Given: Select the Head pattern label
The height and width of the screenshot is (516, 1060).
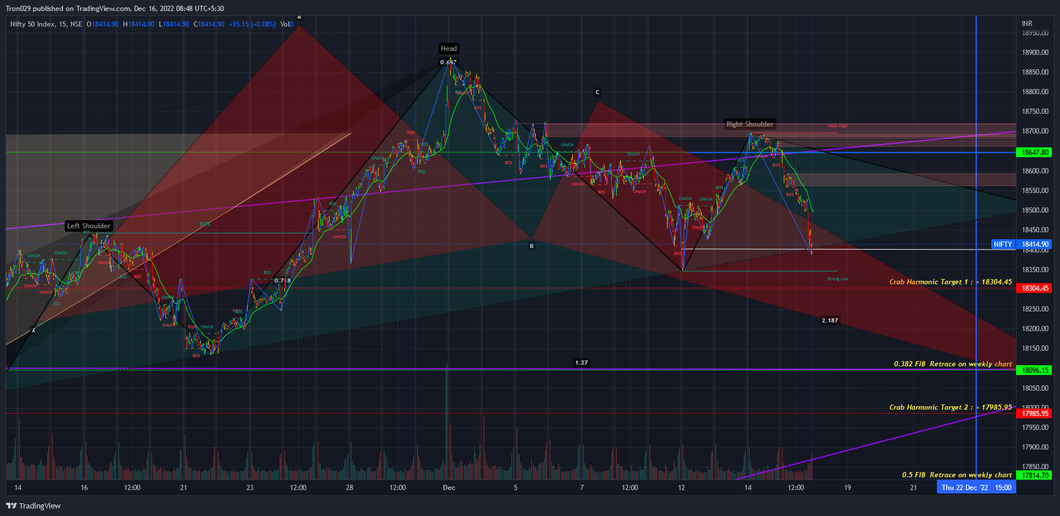Looking at the screenshot, I should tap(449, 49).
